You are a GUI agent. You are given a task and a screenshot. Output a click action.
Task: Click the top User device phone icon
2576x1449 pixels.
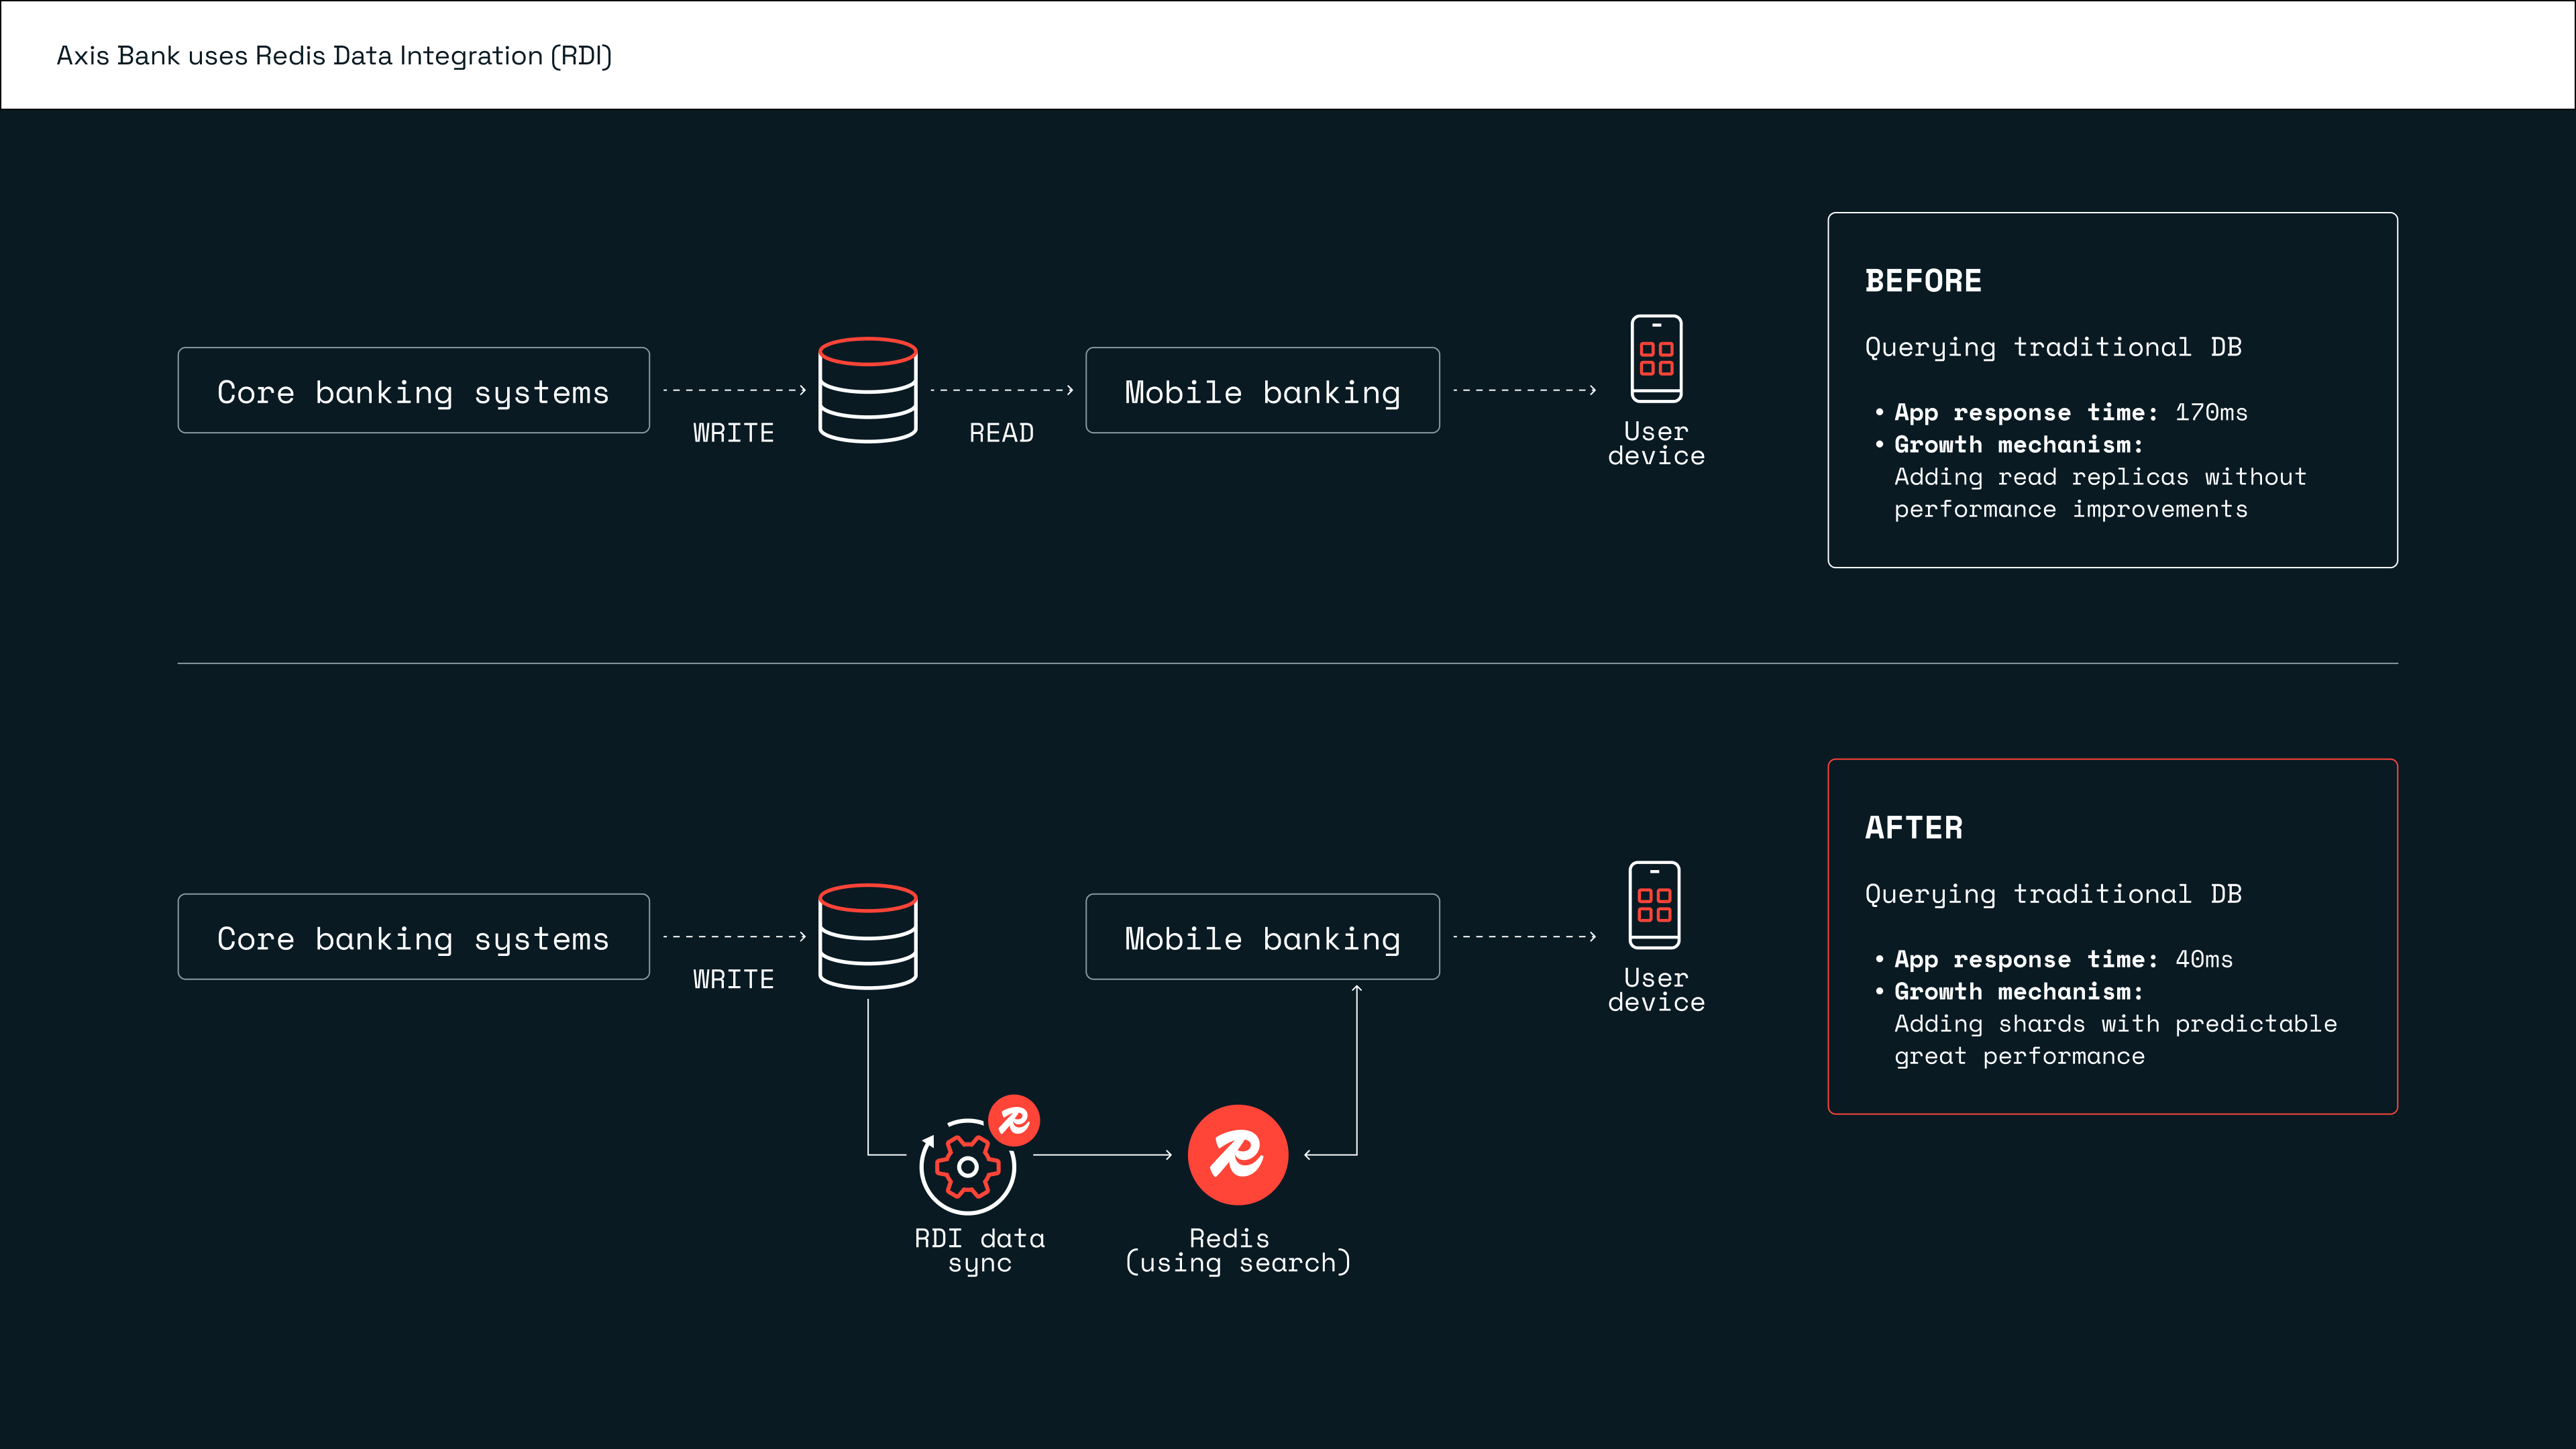[1656, 358]
